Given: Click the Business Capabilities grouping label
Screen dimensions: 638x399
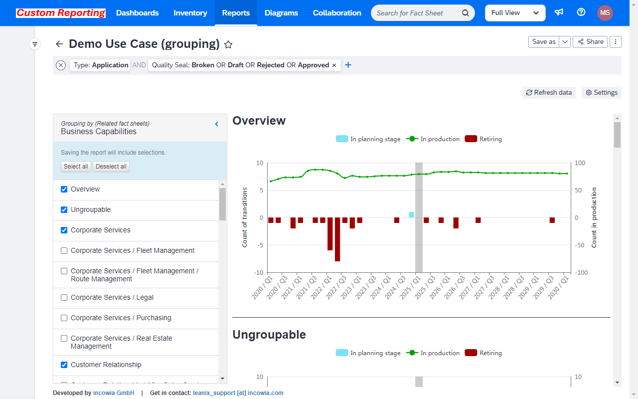Looking at the screenshot, I should [99, 132].
